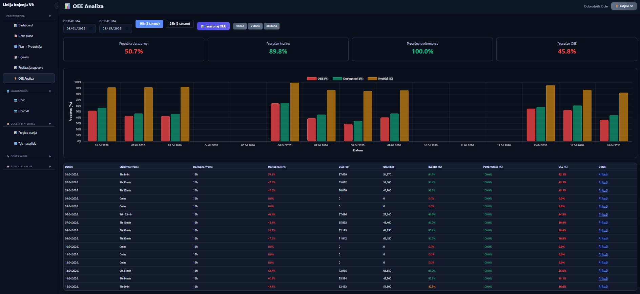
Task: Open Prikaži details for 01.04.2026.
Action: coord(603,174)
